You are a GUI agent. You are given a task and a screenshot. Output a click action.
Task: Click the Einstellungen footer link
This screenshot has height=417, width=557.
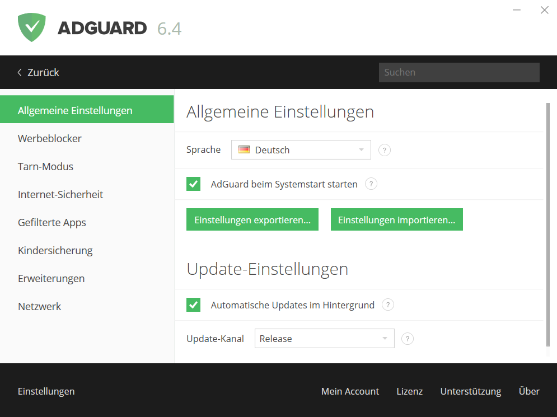pyautogui.click(x=46, y=391)
